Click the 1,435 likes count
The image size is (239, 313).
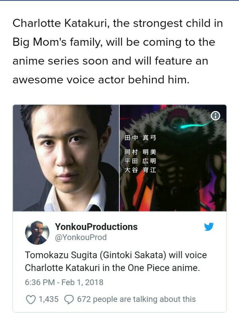(49, 299)
